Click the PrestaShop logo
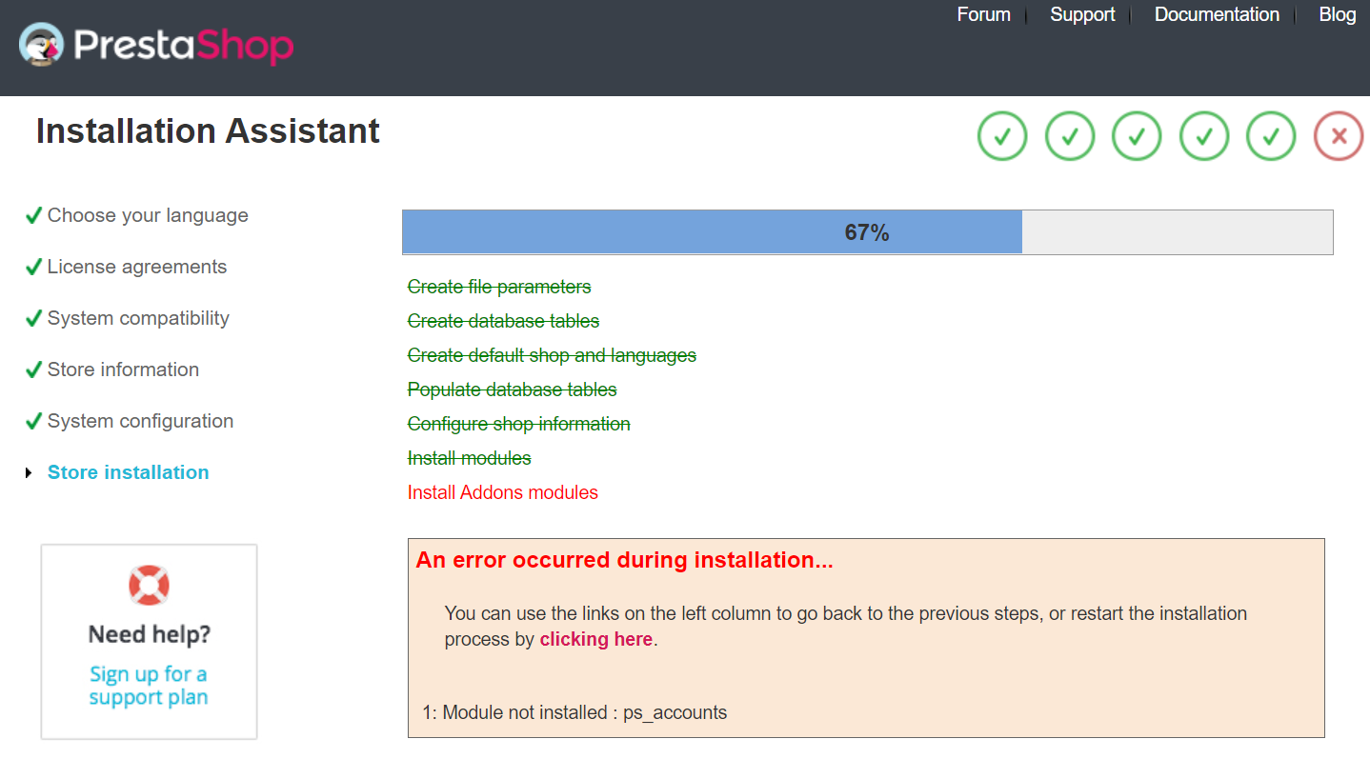This screenshot has width=1370, height=759. tap(155, 45)
